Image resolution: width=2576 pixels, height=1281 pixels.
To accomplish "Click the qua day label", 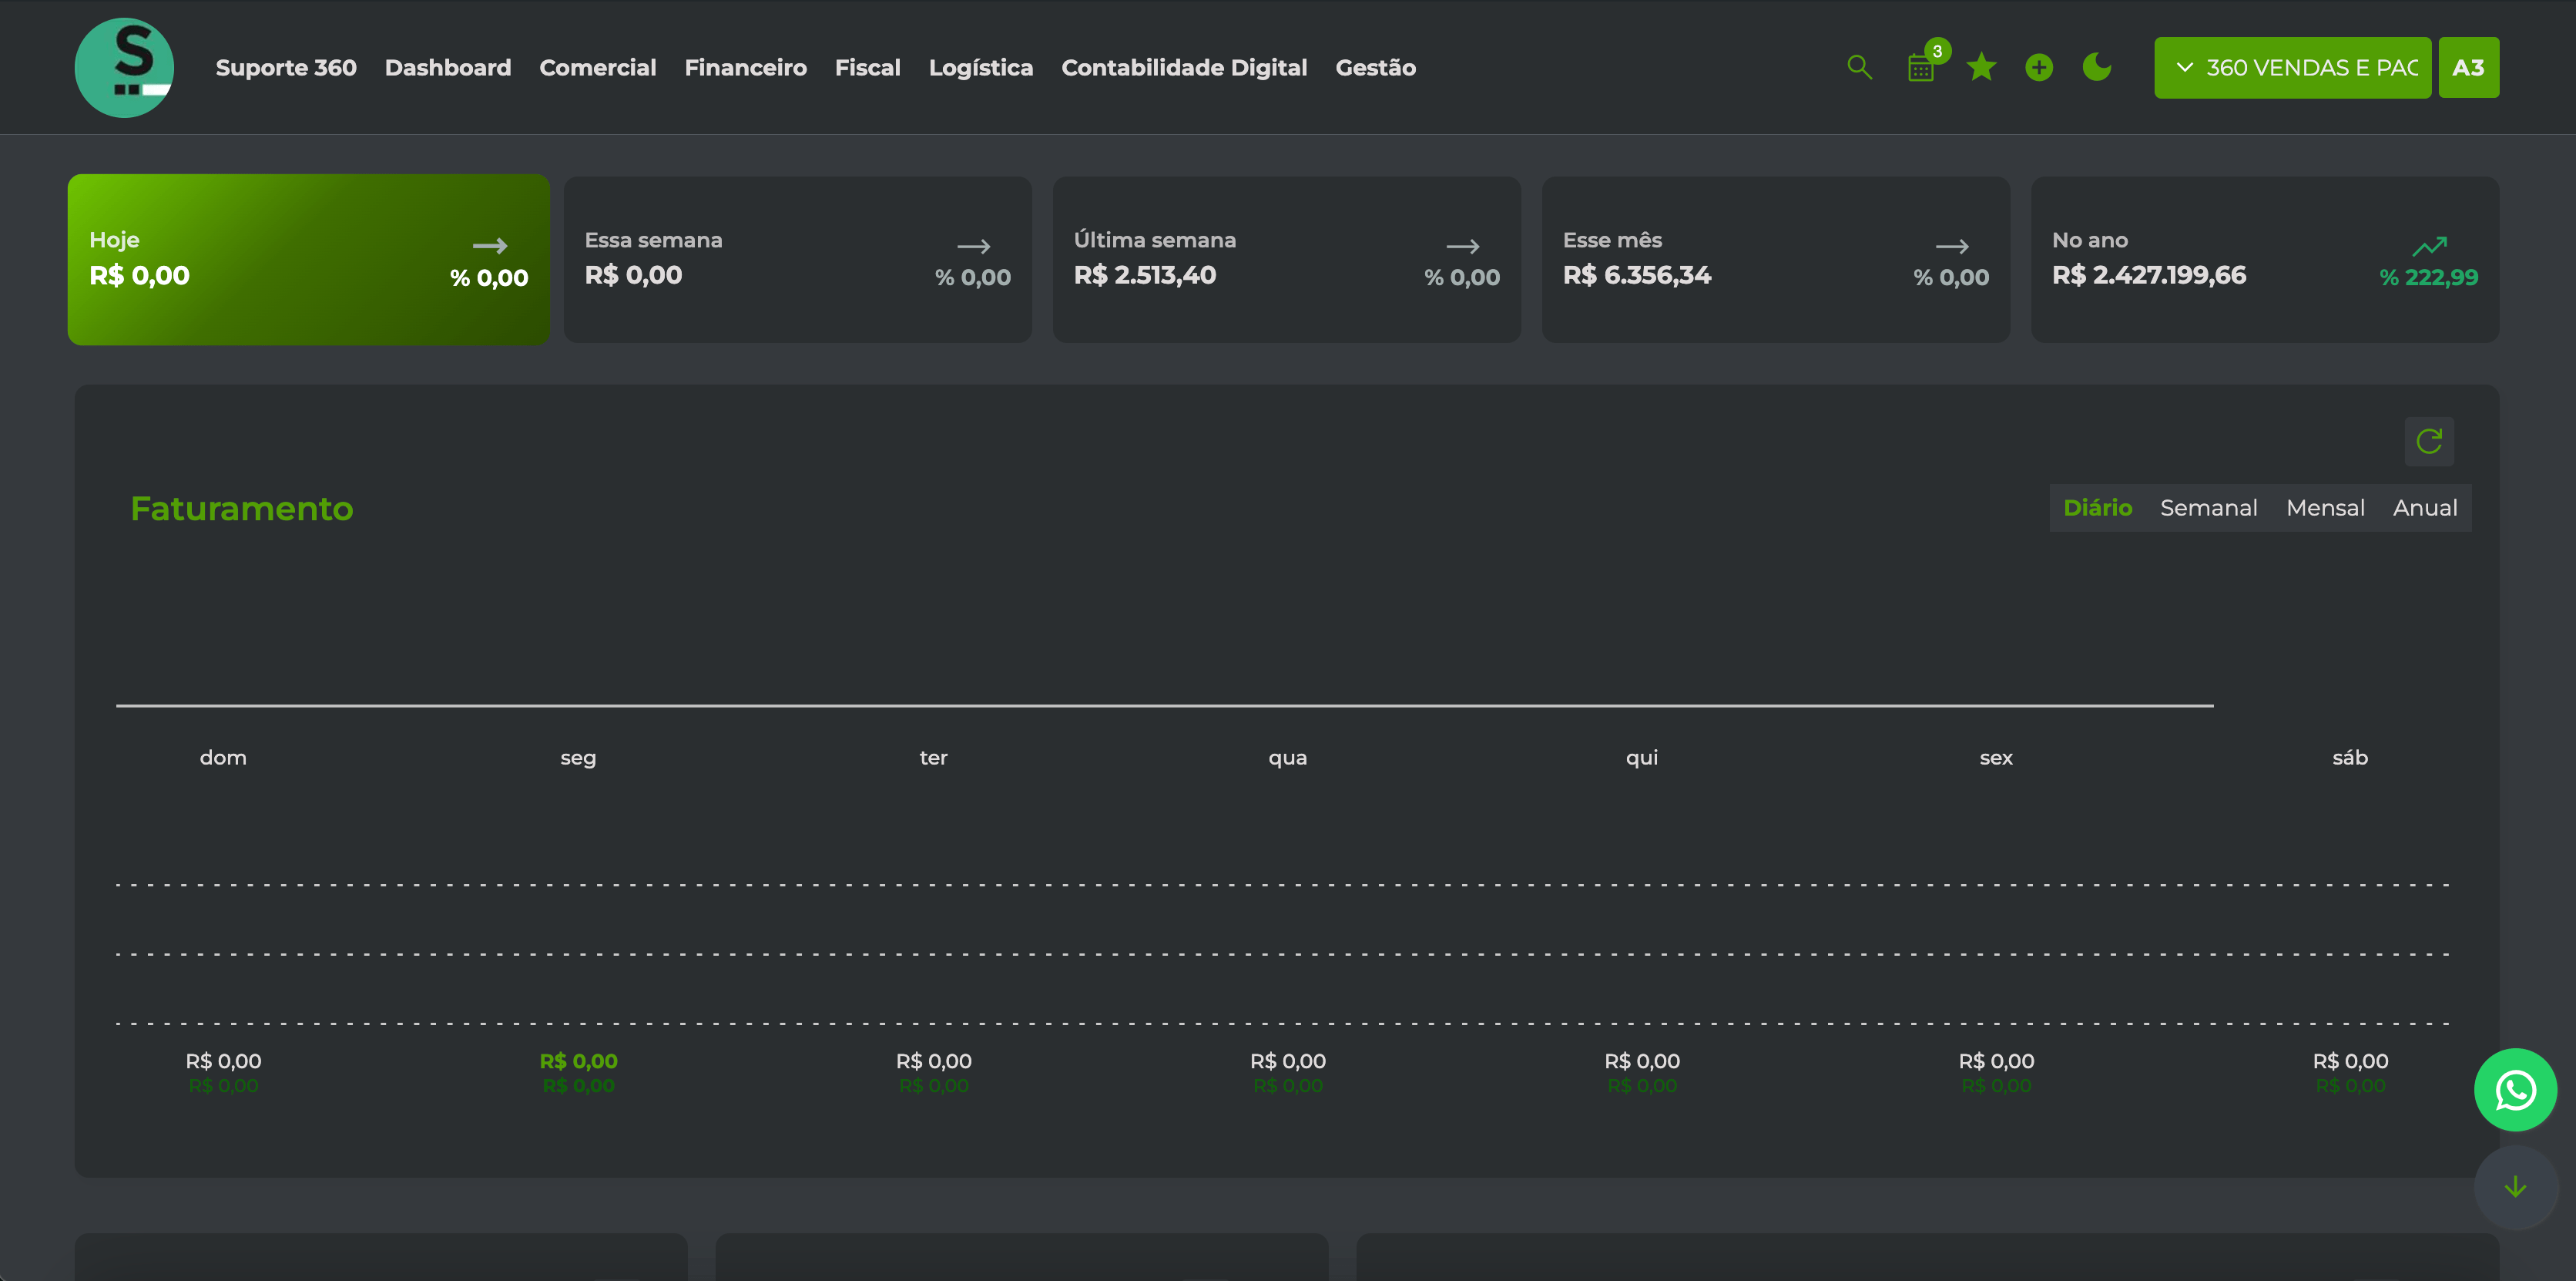I will [x=1288, y=758].
